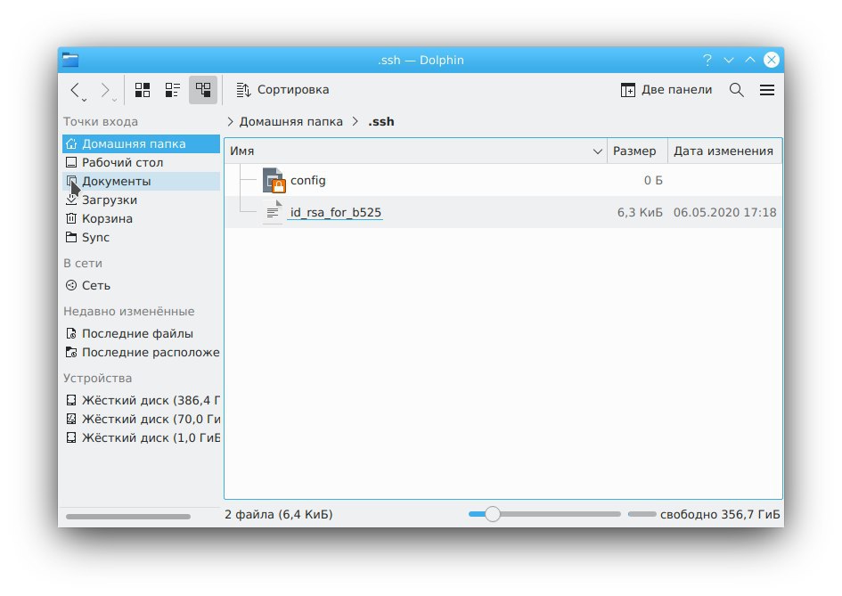842x596 pixels.
Task: Expand the breadcrumb arrow before .ssh
Action: (x=356, y=121)
